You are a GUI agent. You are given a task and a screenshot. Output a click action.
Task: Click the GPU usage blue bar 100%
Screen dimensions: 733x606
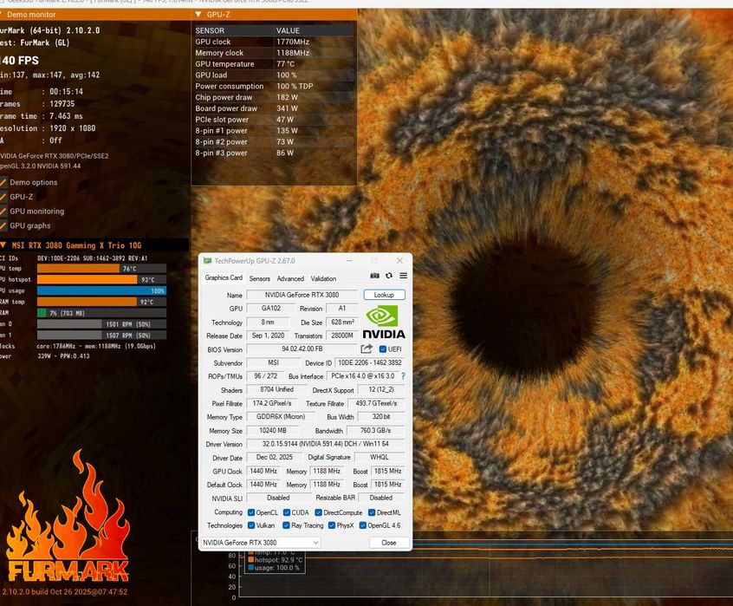(101, 290)
